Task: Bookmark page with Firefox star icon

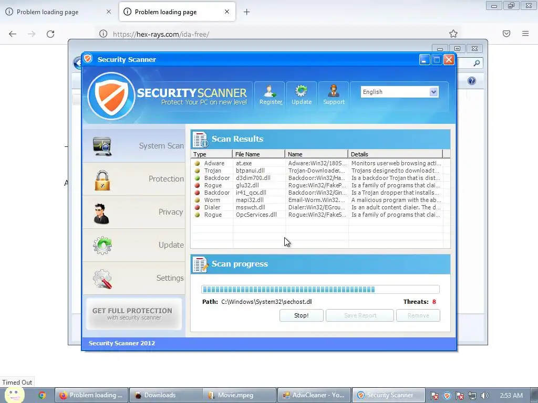Action: [x=453, y=34]
